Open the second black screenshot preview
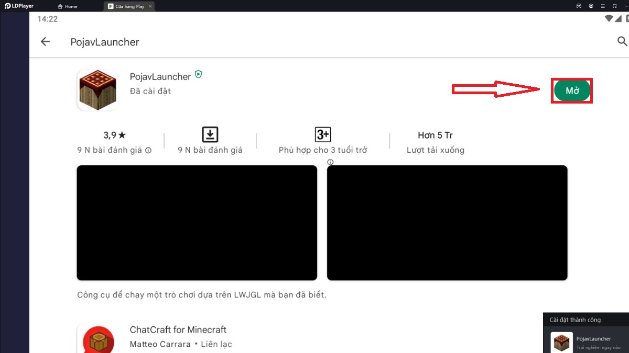Screen dimensions: 629x353 447,223
